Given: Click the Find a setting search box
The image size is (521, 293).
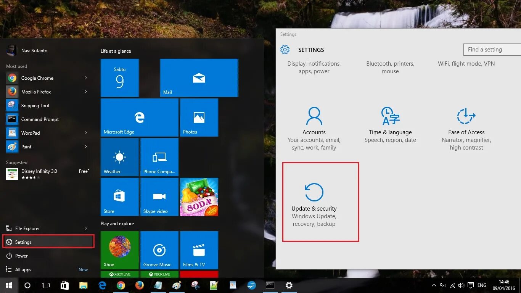Looking at the screenshot, I should (492, 50).
